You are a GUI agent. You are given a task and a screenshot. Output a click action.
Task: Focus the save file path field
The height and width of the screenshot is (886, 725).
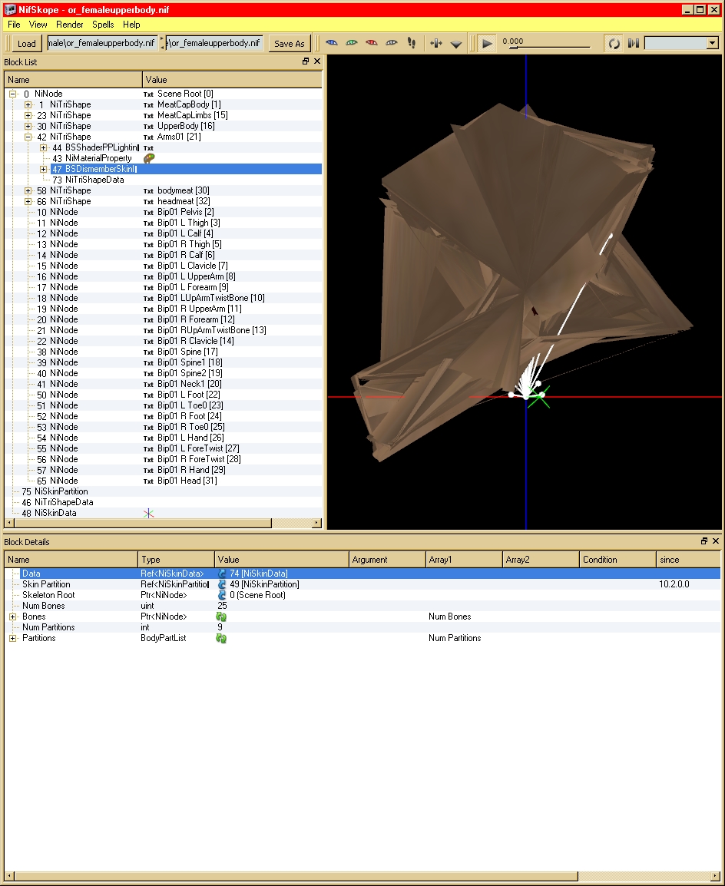point(214,43)
